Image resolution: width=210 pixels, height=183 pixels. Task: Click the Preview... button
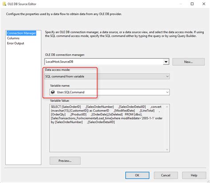point(65,161)
